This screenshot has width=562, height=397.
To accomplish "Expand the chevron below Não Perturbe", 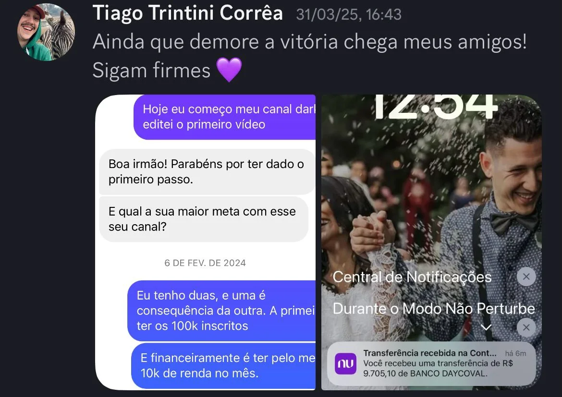I will click(486, 327).
